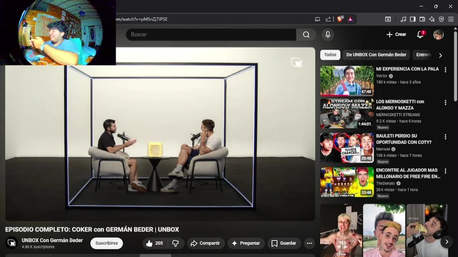
Task: Open LOS MERNOSKETTI stream thumbnail
Action: point(347,114)
